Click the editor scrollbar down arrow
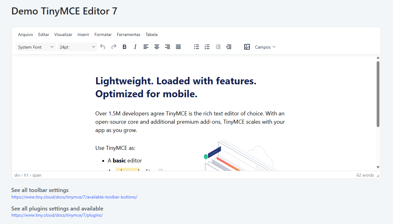The image size is (393, 224). pyautogui.click(x=378, y=167)
